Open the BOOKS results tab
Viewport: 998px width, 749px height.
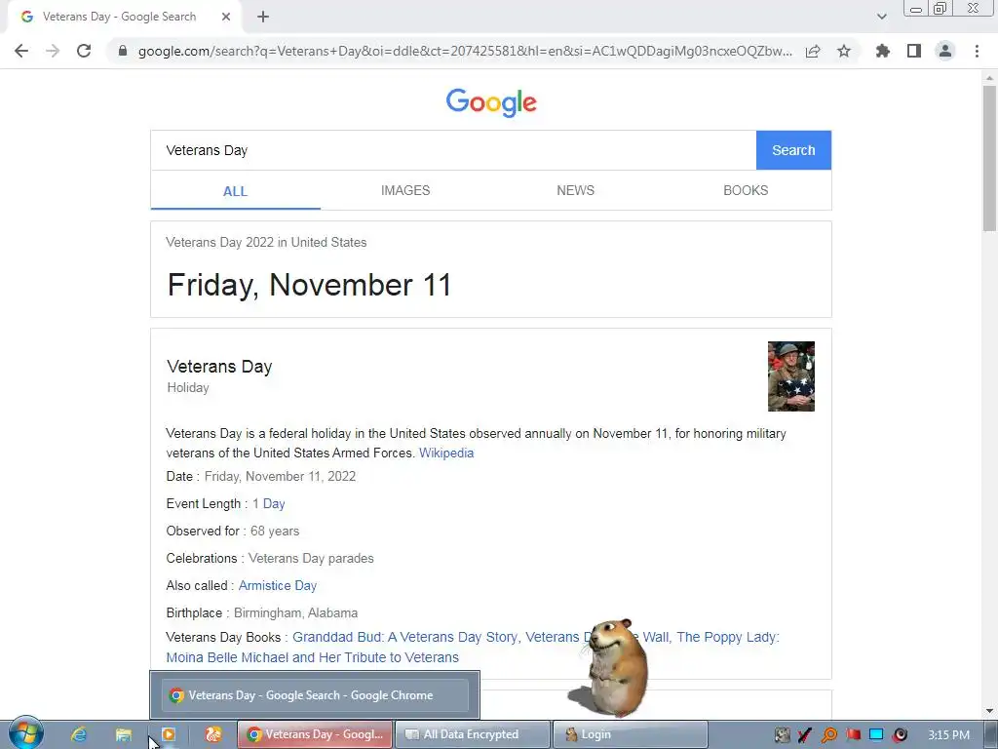[x=746, y=190]
